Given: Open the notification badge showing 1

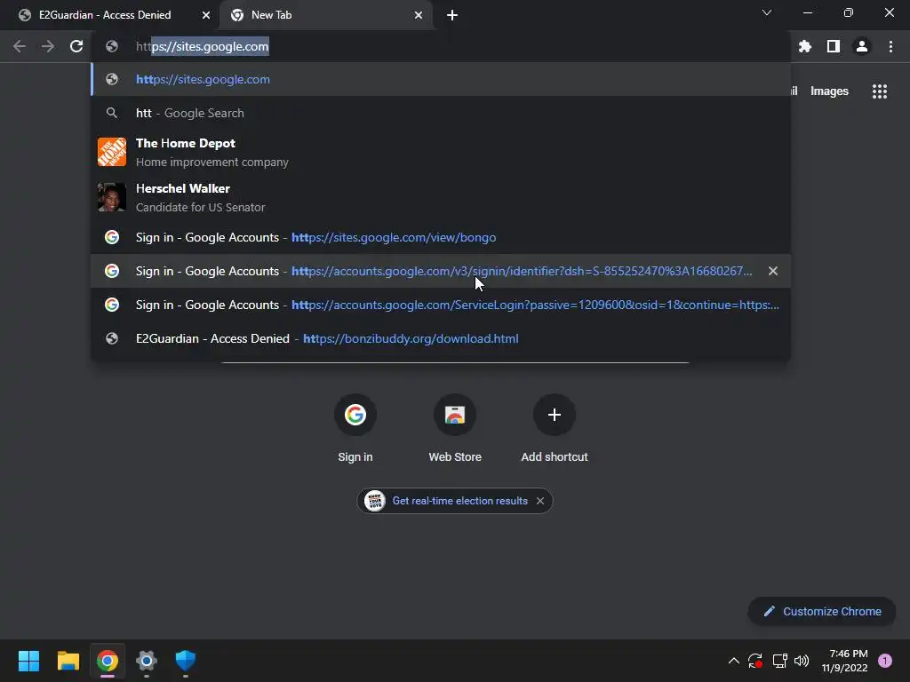Looking at the screenshot, I should click(885, 661).
